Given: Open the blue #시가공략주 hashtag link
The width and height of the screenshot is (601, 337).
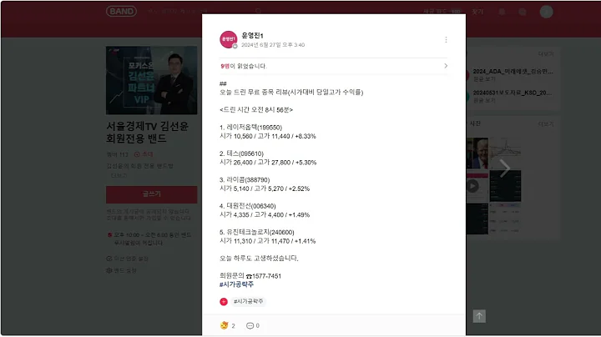Looking at the screenshot, I should [x=236, y=284].
